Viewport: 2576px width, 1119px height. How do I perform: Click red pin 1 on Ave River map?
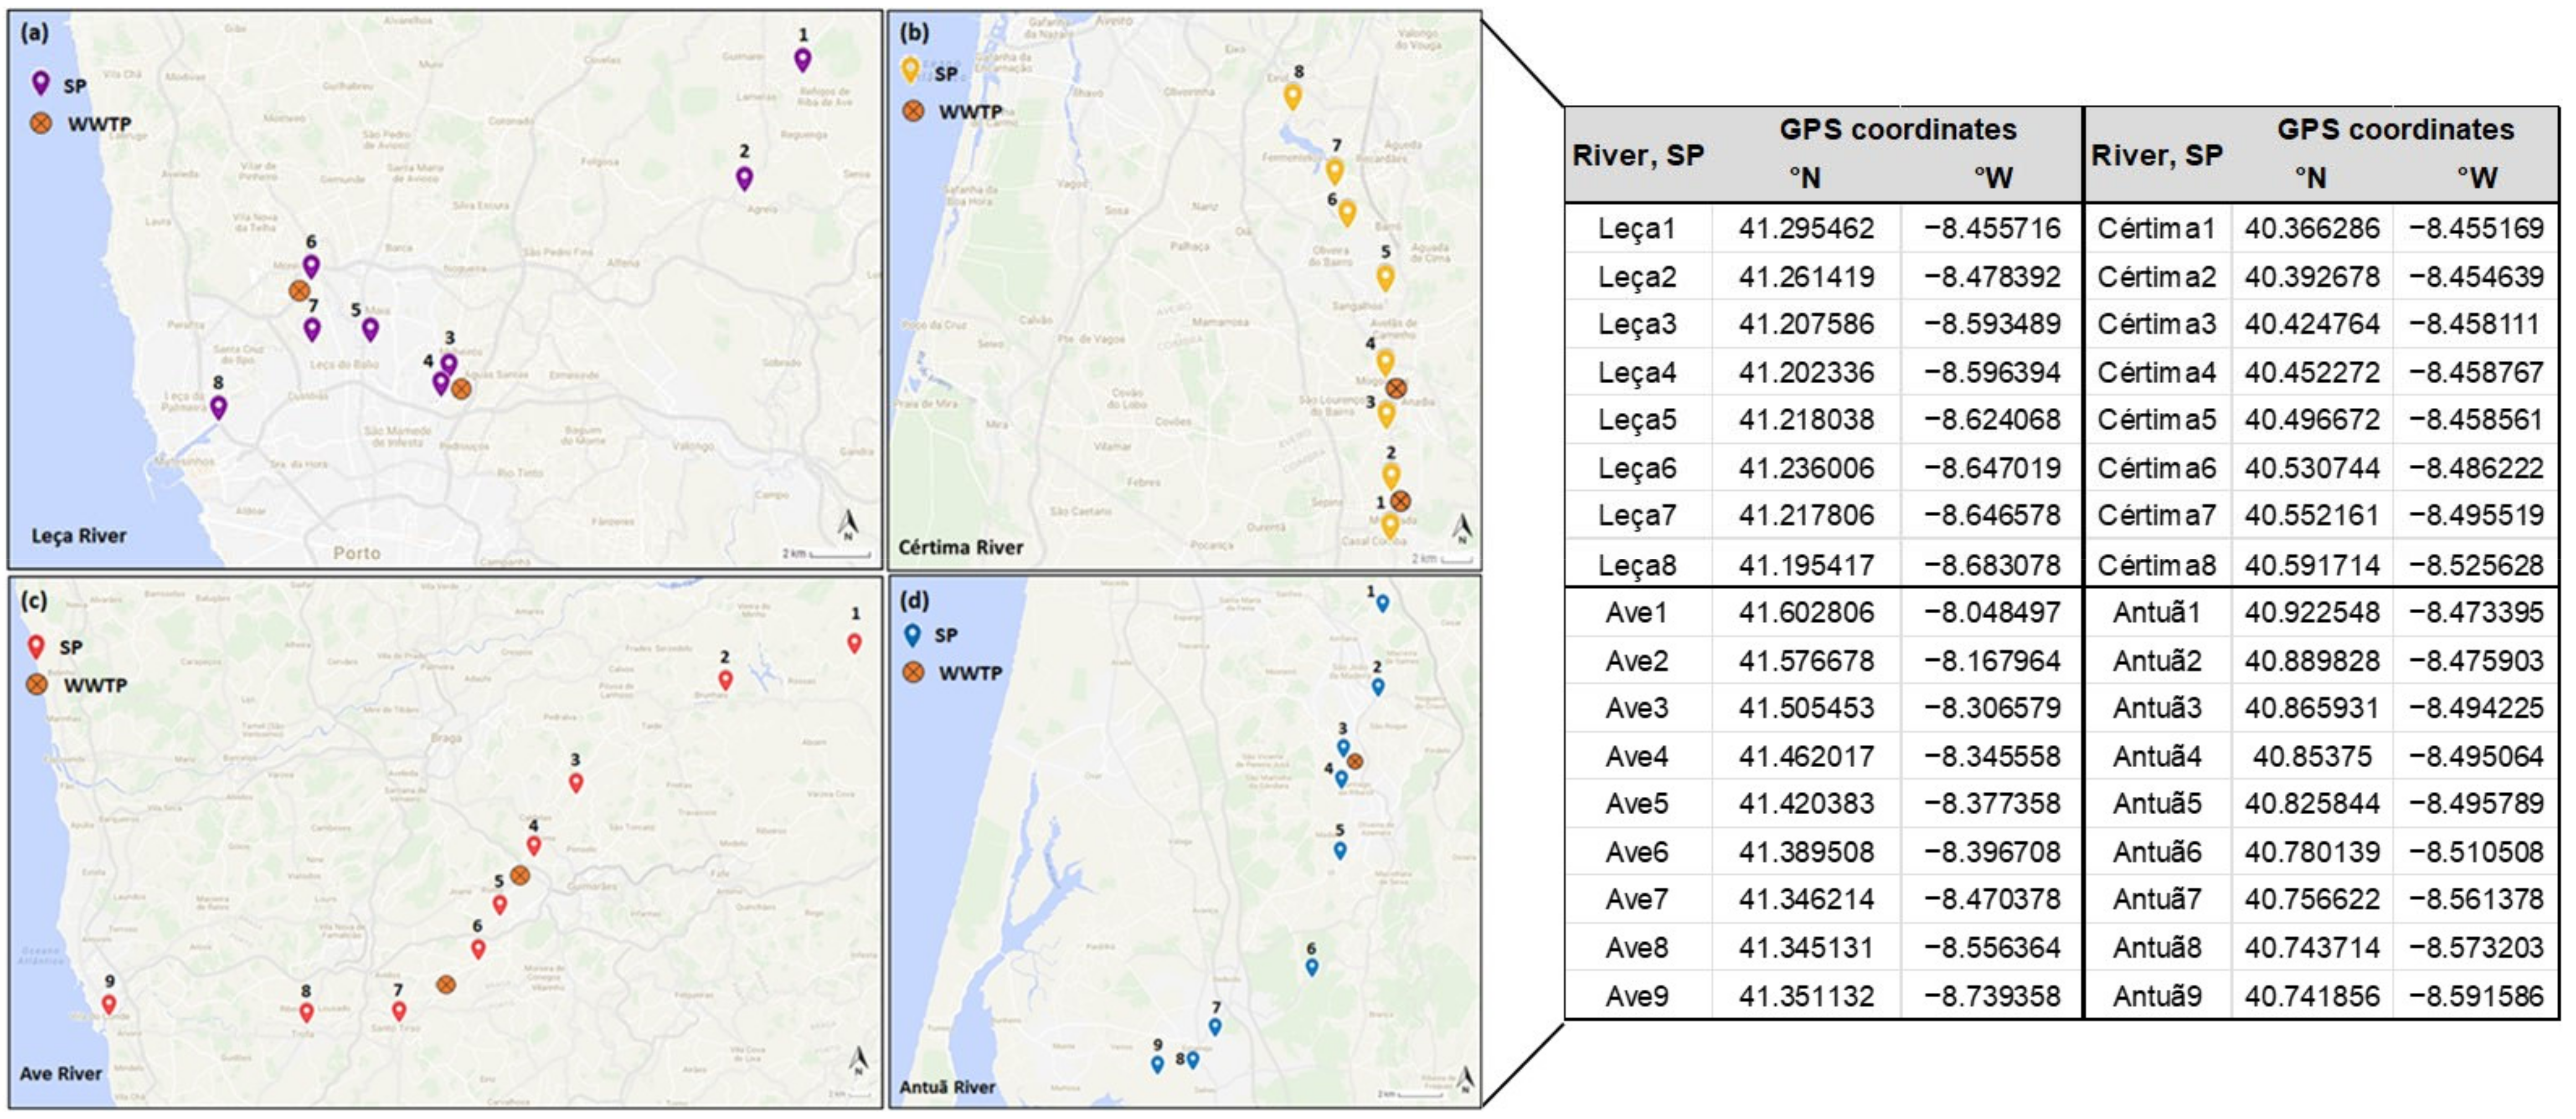[854, 642]
